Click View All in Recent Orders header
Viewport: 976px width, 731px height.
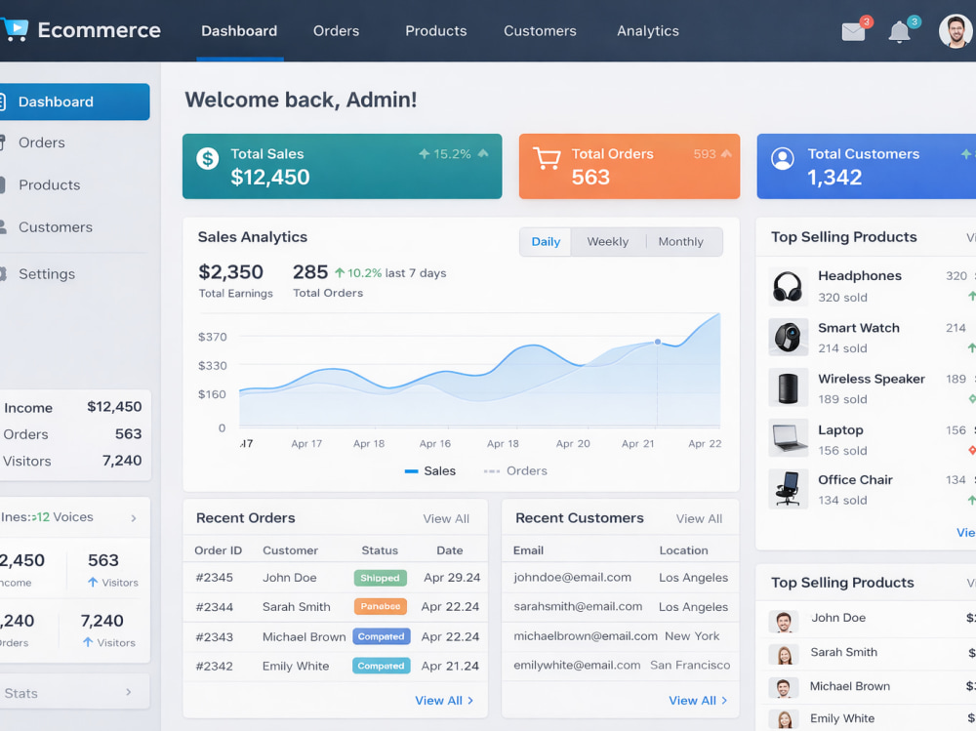[x=446, y=518]
